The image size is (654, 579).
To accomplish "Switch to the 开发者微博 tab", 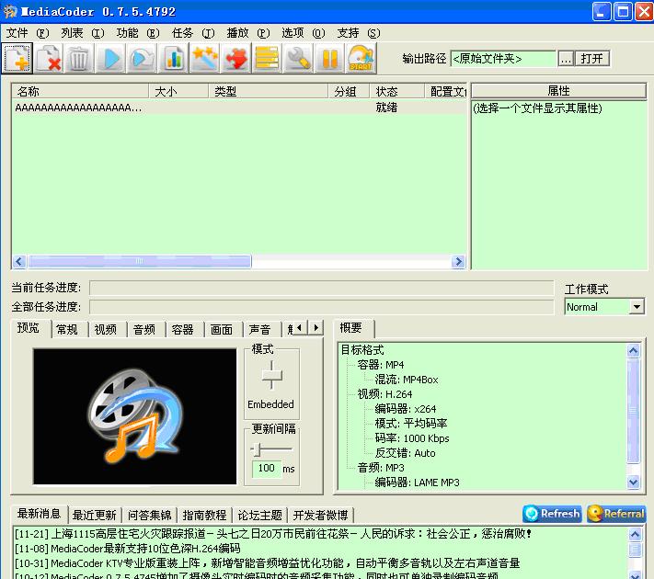I will click(320, 516).
